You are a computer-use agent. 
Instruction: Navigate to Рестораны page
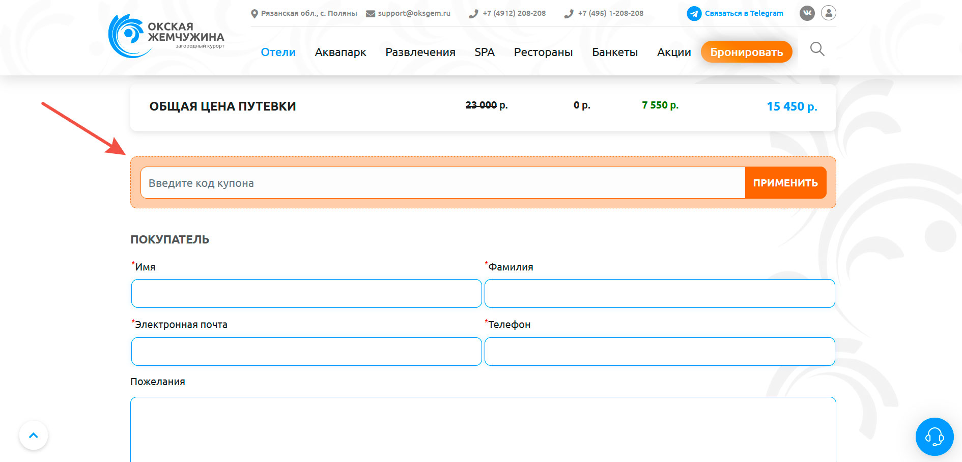pos(543,52)
